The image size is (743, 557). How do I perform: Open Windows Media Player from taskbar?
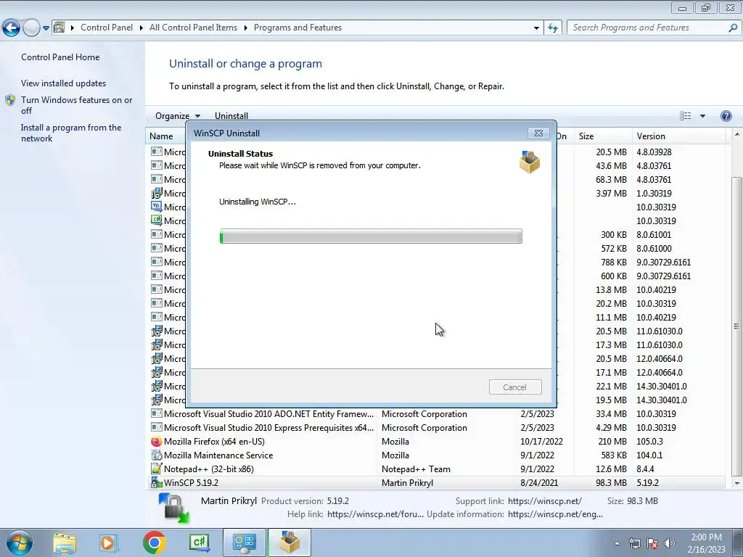[108, 542]
